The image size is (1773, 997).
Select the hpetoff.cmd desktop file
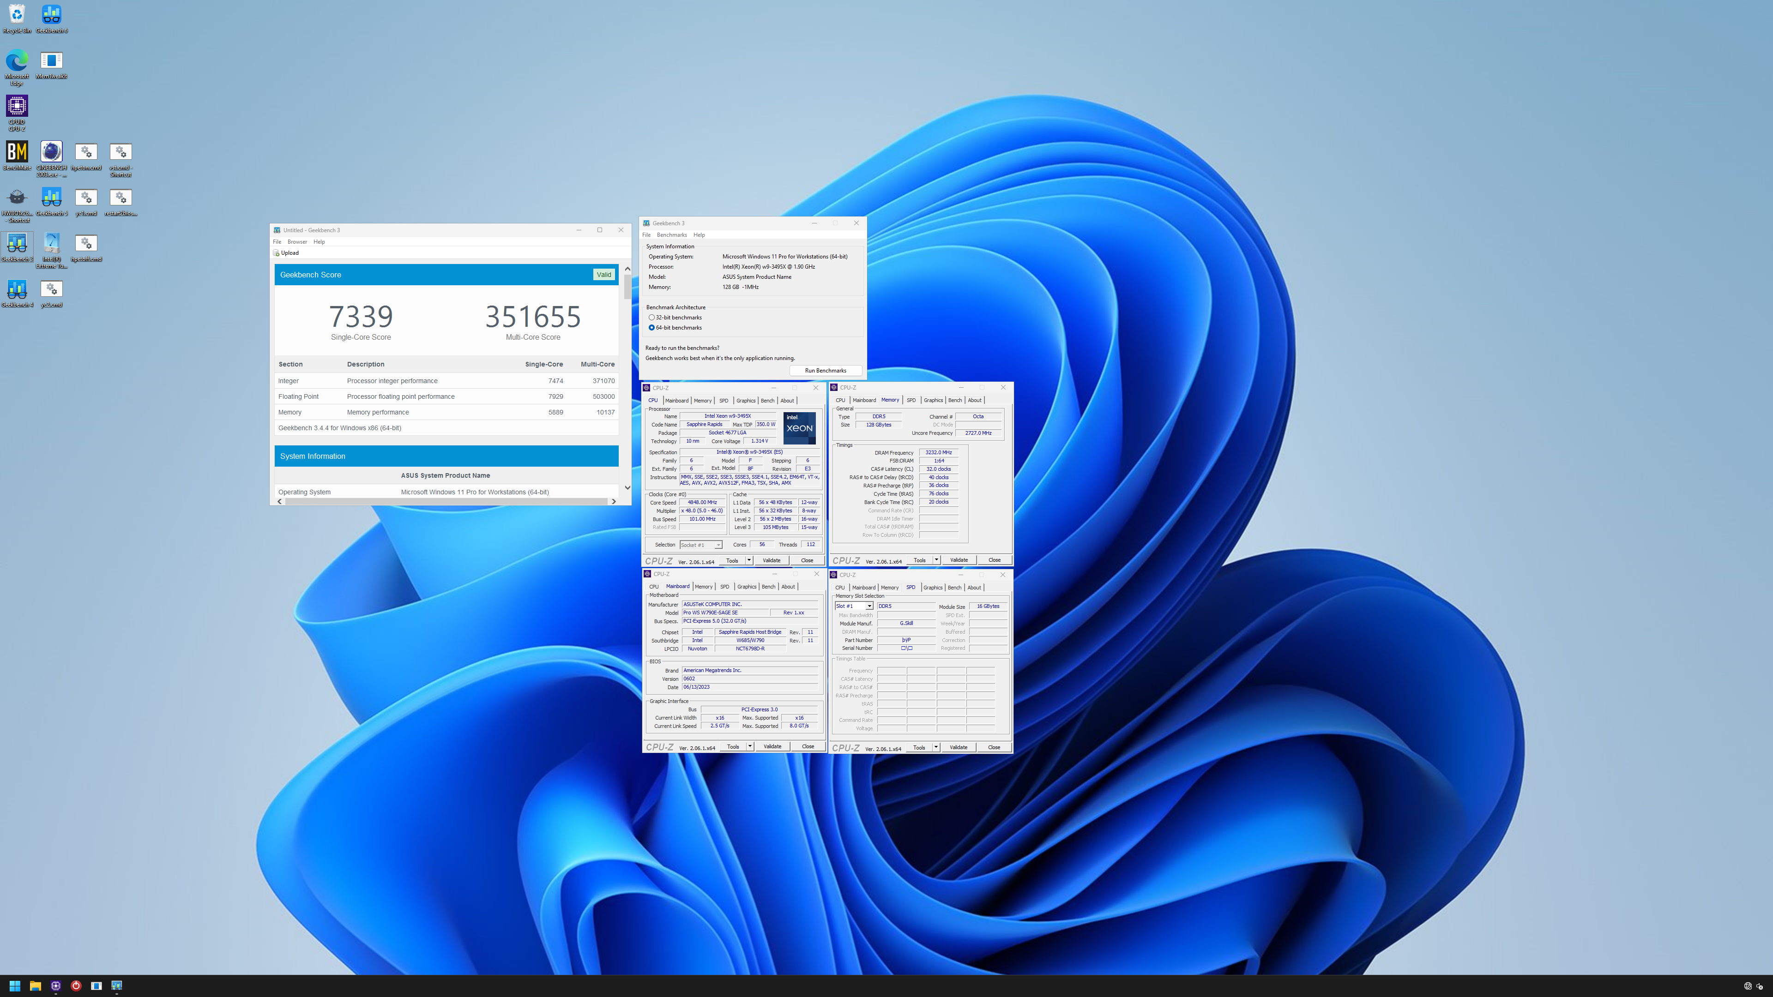tap(86, 248)
